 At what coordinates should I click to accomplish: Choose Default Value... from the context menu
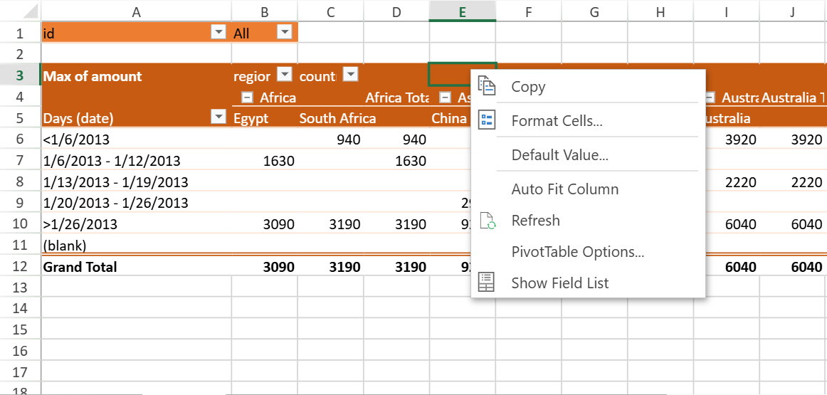[559, 155]
